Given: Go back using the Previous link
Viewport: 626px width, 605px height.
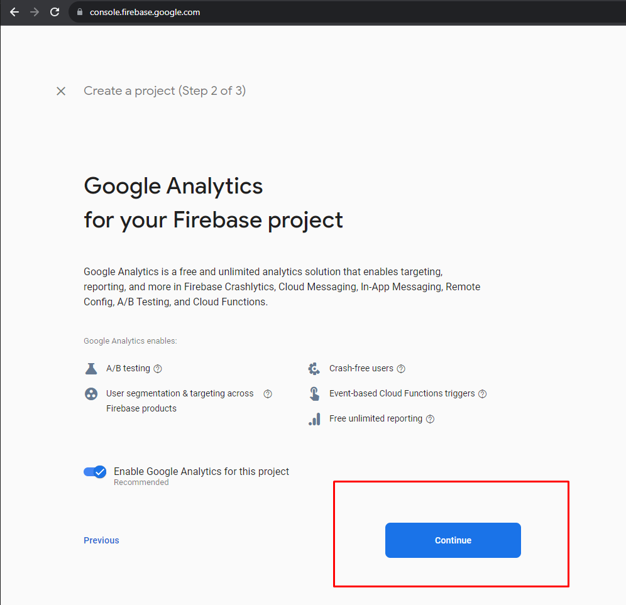Looking at the screenshot, I should coord(101,540).
